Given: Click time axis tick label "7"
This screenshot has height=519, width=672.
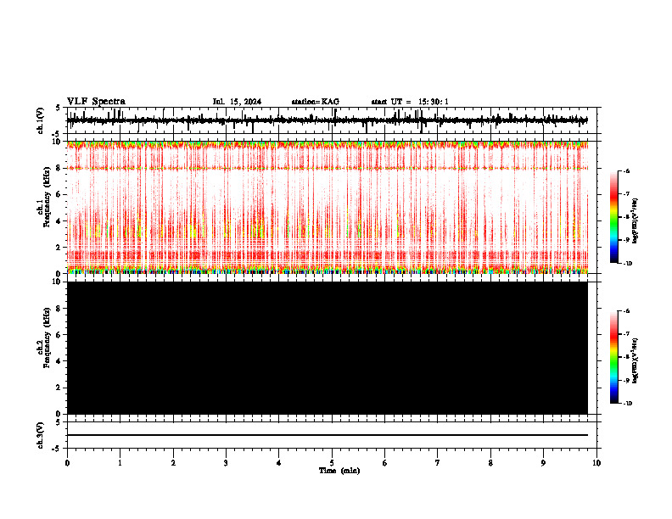Looking at the screenshot, I should pos(438,463).
